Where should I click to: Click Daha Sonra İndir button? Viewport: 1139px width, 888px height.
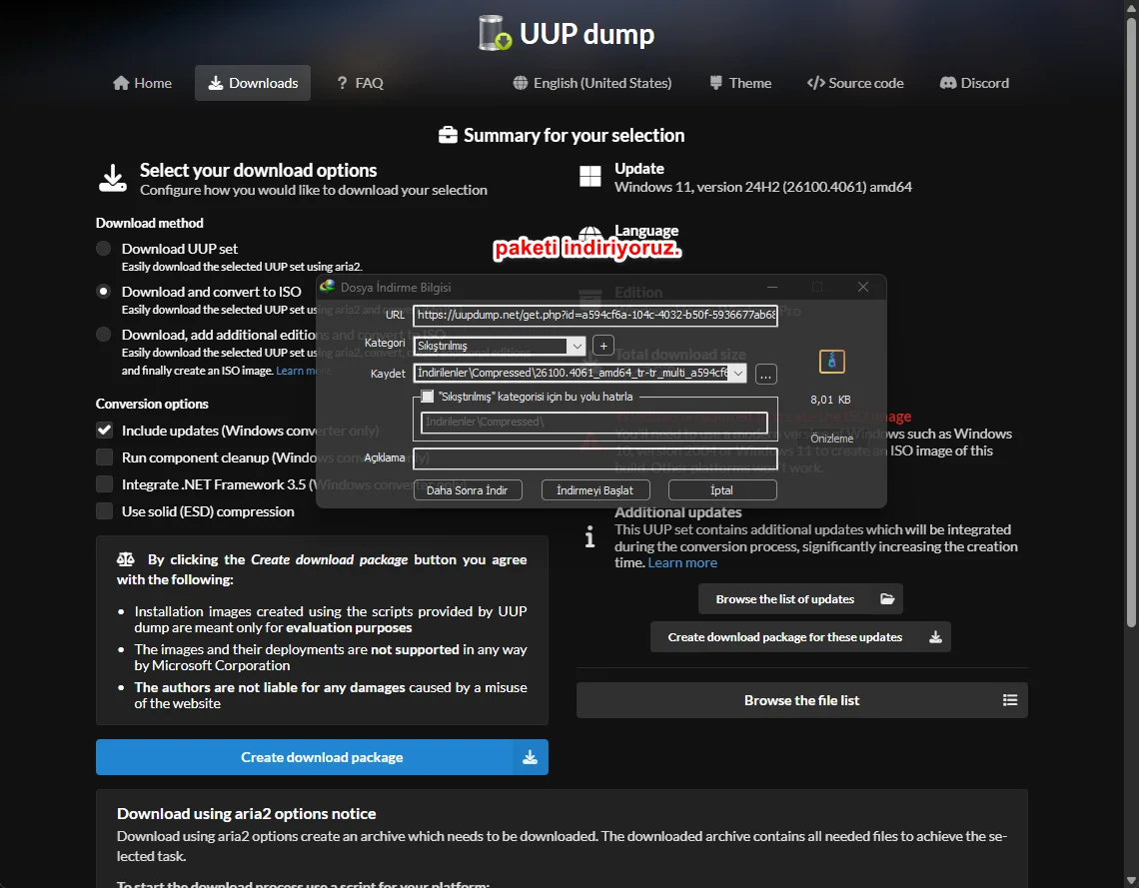point(467,490)
